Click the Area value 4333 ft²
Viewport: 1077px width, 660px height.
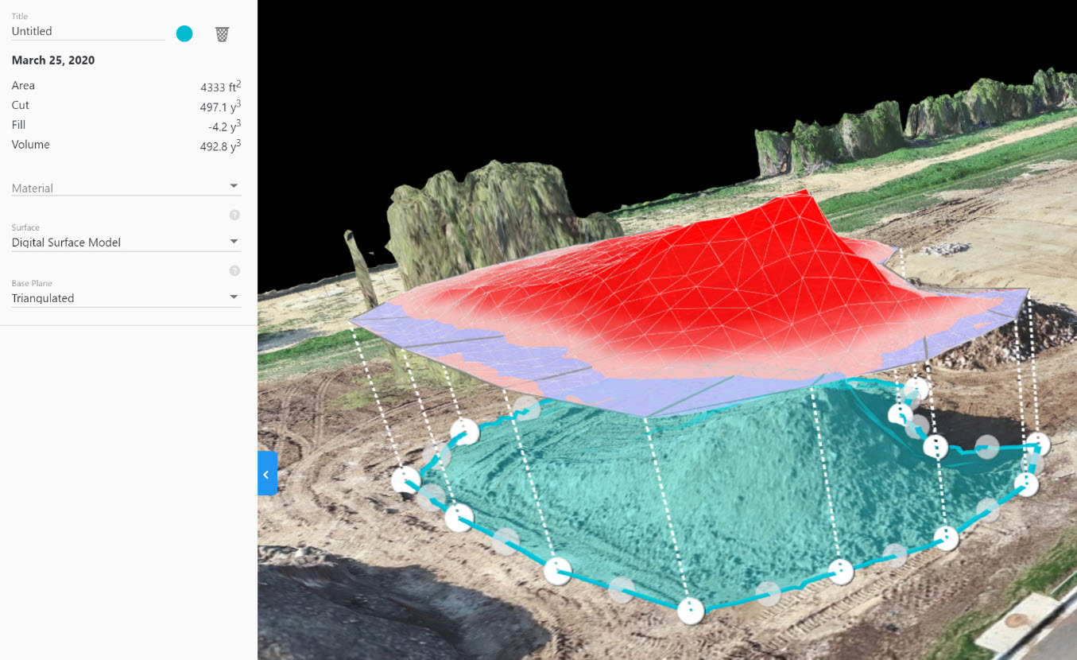point(220,87)
